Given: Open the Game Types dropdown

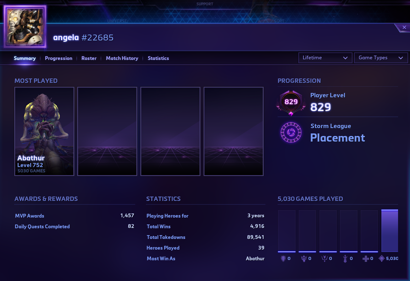Looking at the screenshot, I should (381, 58).
